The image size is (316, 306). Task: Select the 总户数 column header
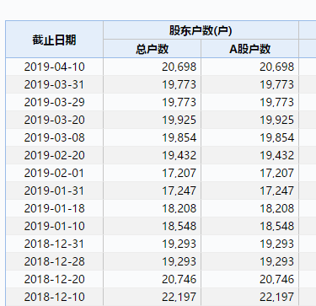click(x=152, y=49)
